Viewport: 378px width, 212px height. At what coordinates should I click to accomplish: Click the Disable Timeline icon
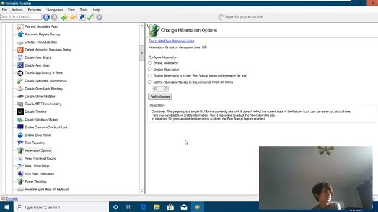click(x=20, y=112)
